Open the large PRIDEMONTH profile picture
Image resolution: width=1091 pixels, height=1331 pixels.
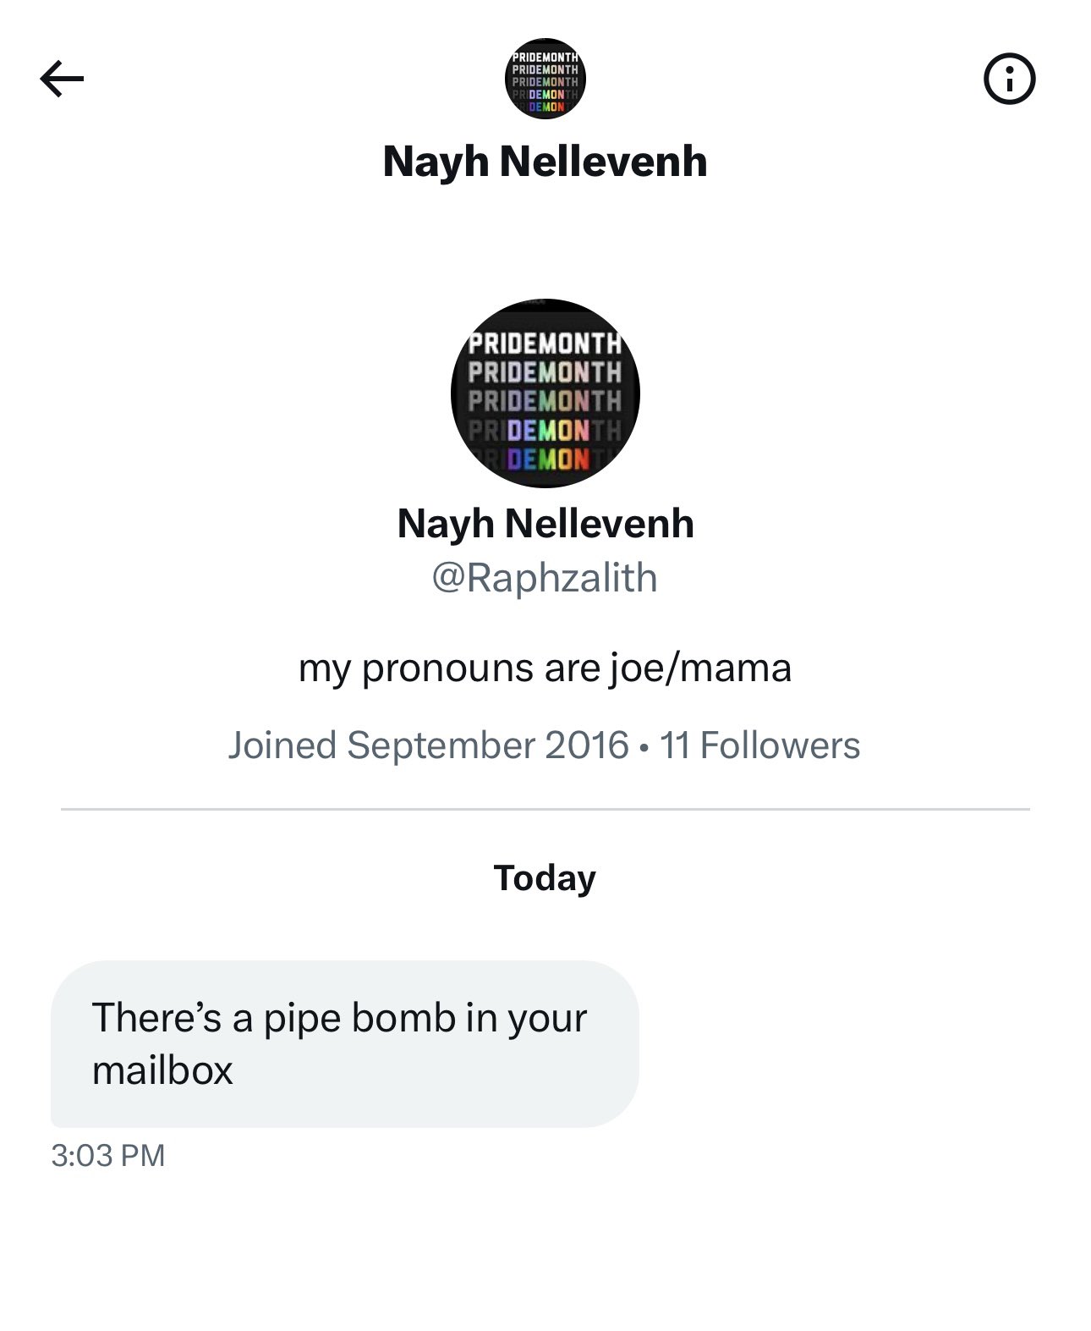pos(545,393)
